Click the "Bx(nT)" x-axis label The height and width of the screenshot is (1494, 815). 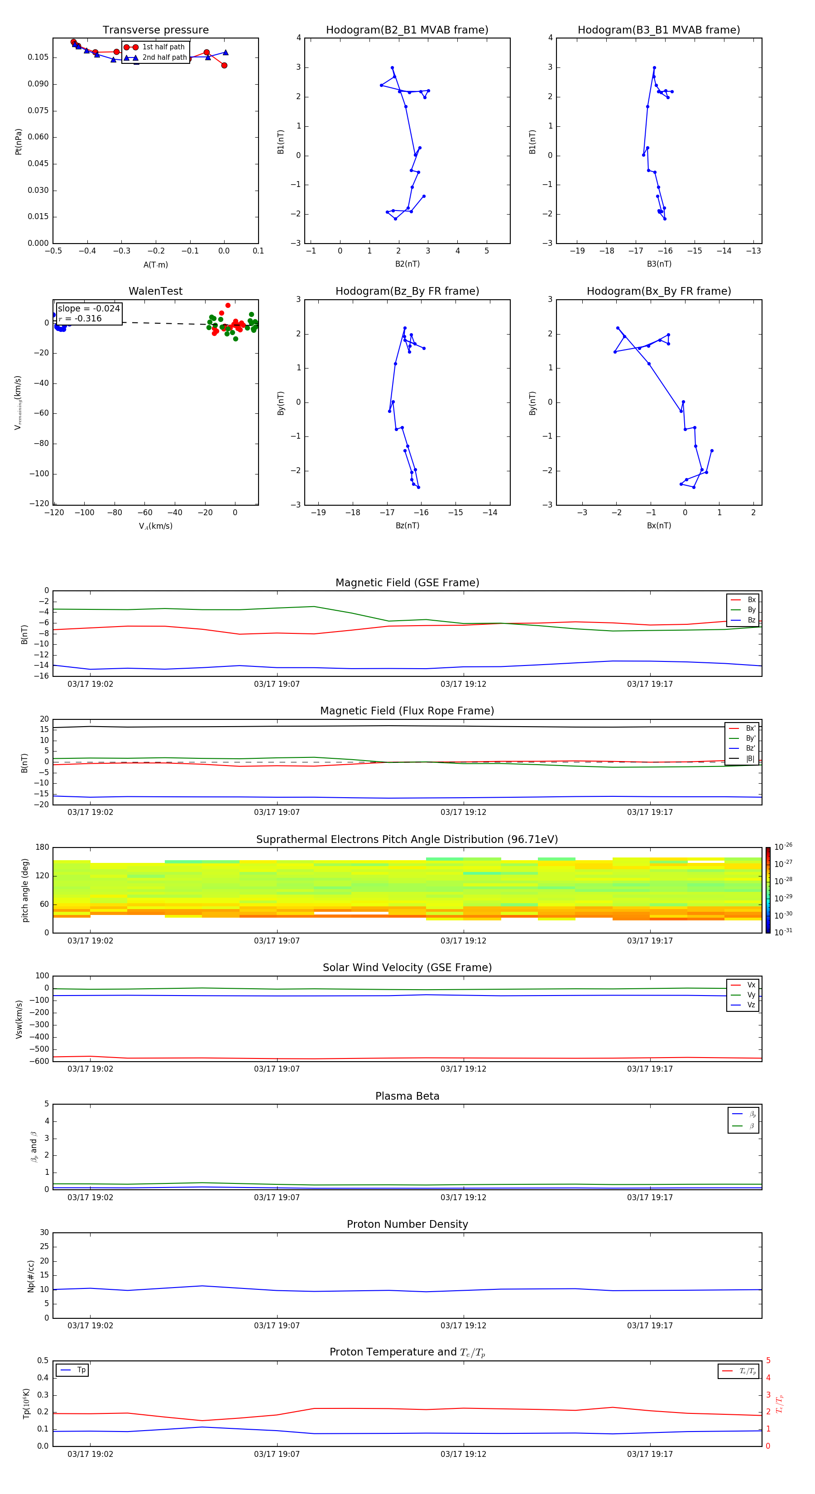(659, 526)
